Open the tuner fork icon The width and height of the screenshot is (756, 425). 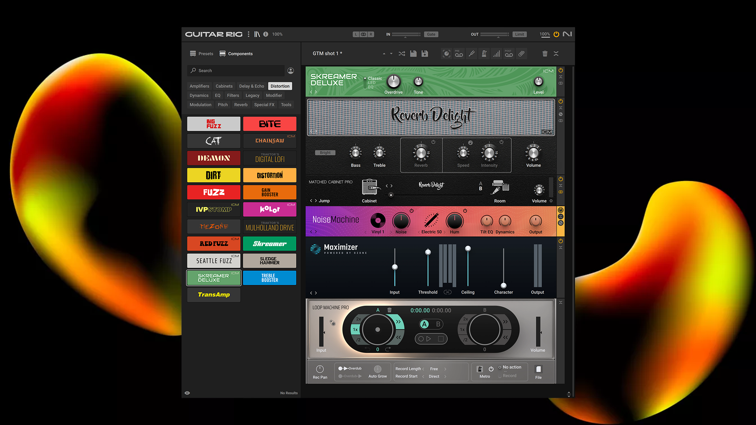(472, 54)
